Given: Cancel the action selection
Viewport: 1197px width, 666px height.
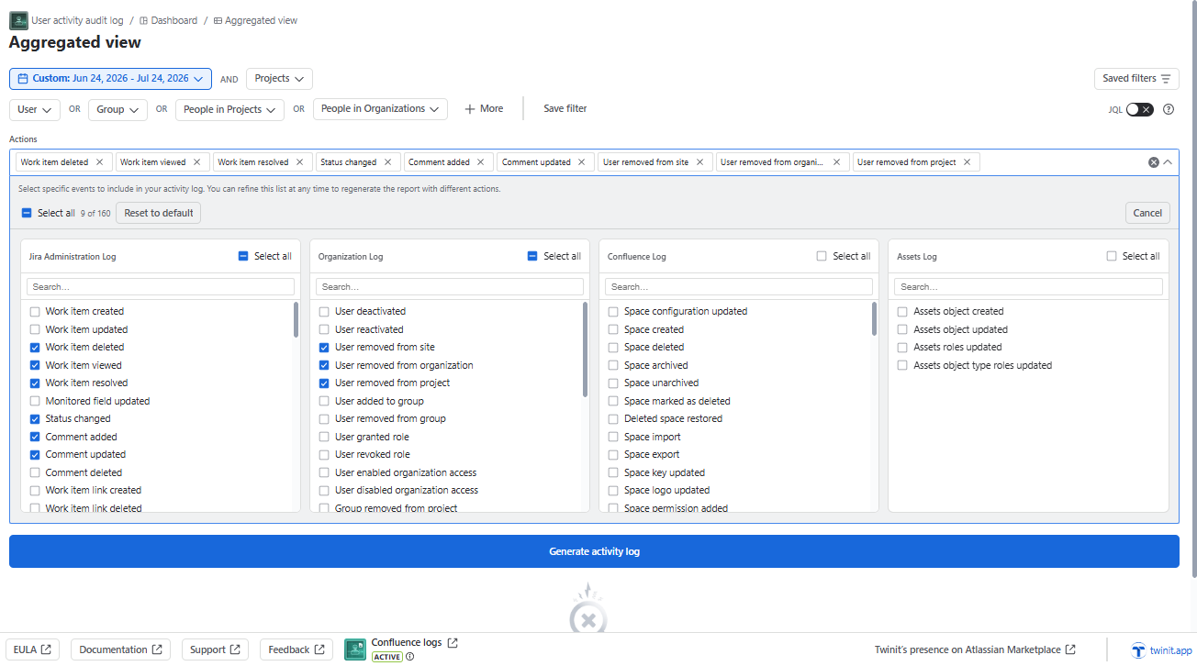Looking at the screenshot, I should pos(1147,213).
